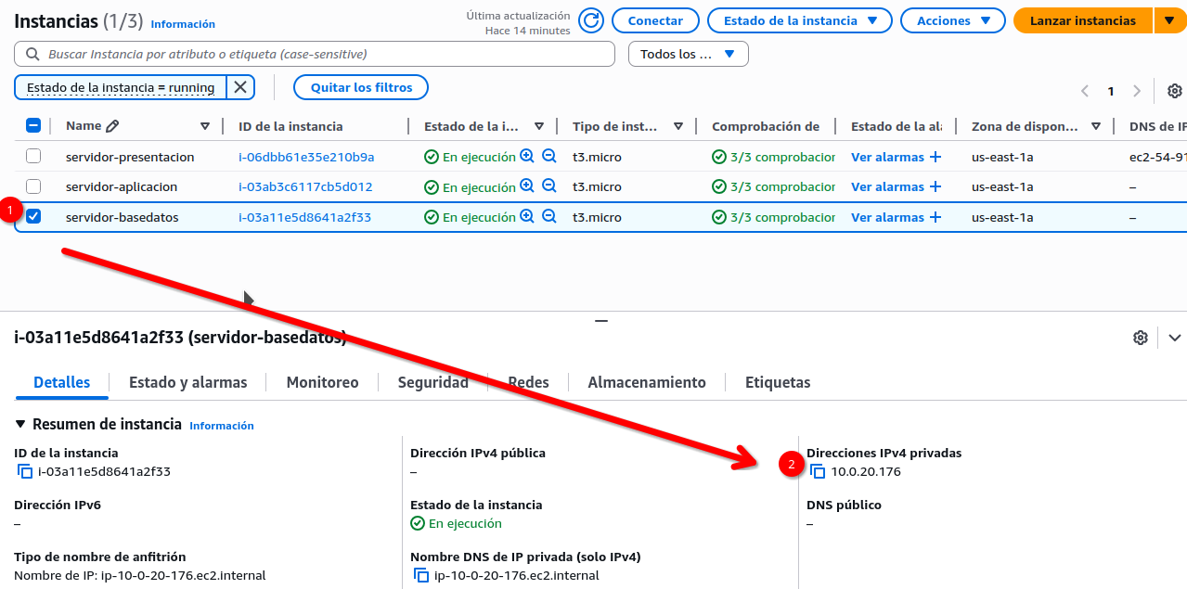Open table preferences gear above the instance list
Screen dimensions: 1187x589
[x=1174, y=91]
